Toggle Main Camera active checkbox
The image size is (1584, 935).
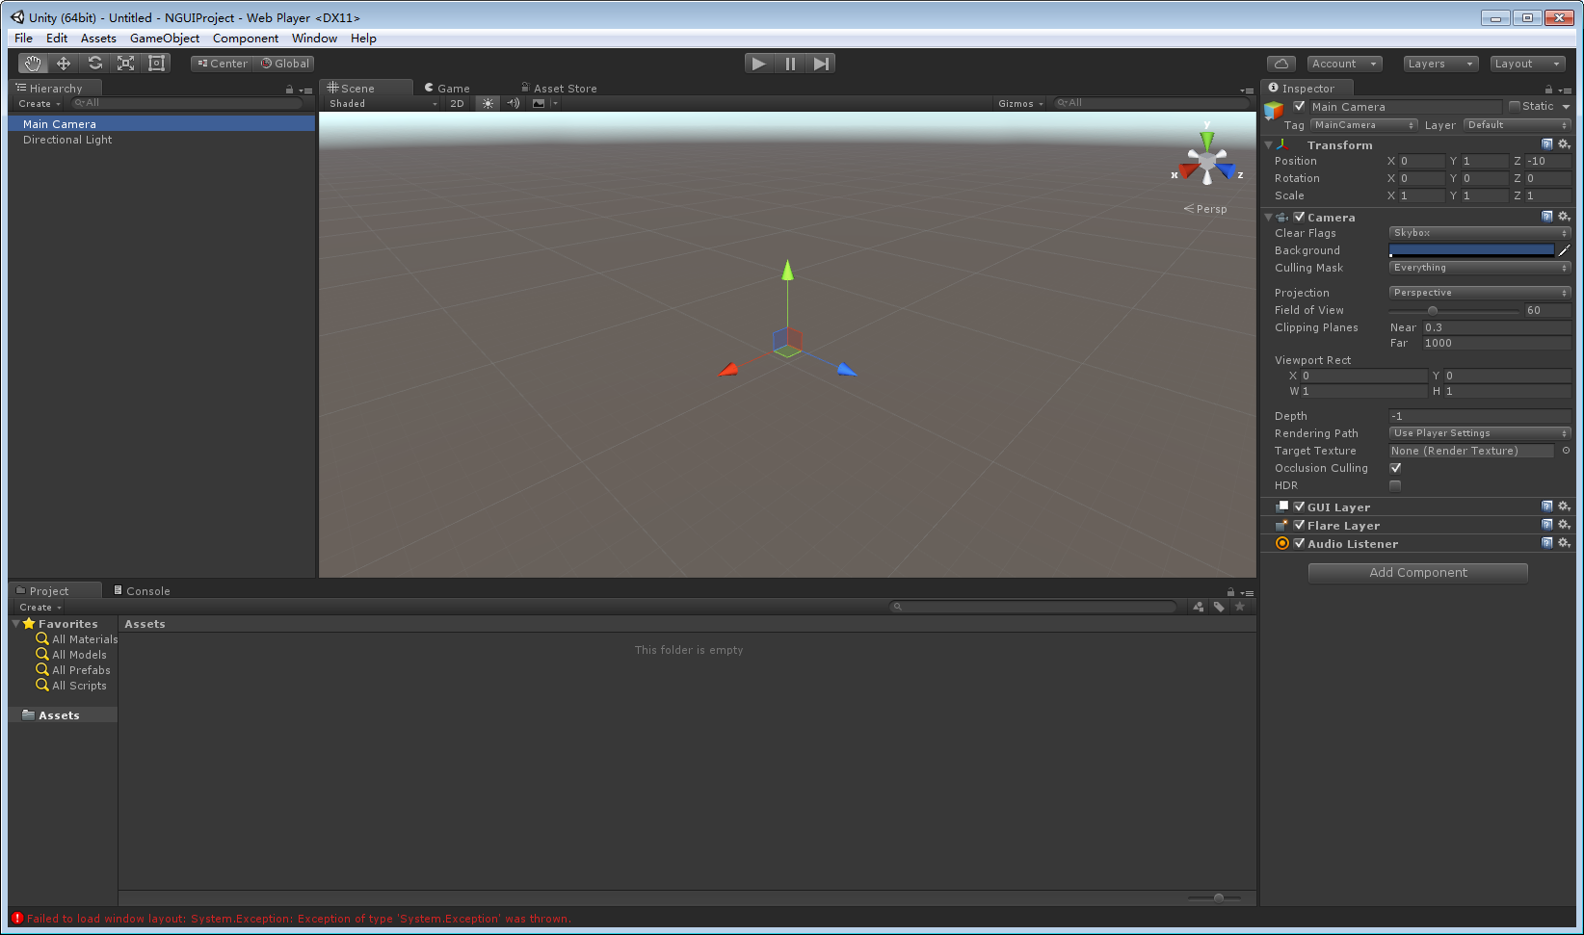coord(1299,107)
